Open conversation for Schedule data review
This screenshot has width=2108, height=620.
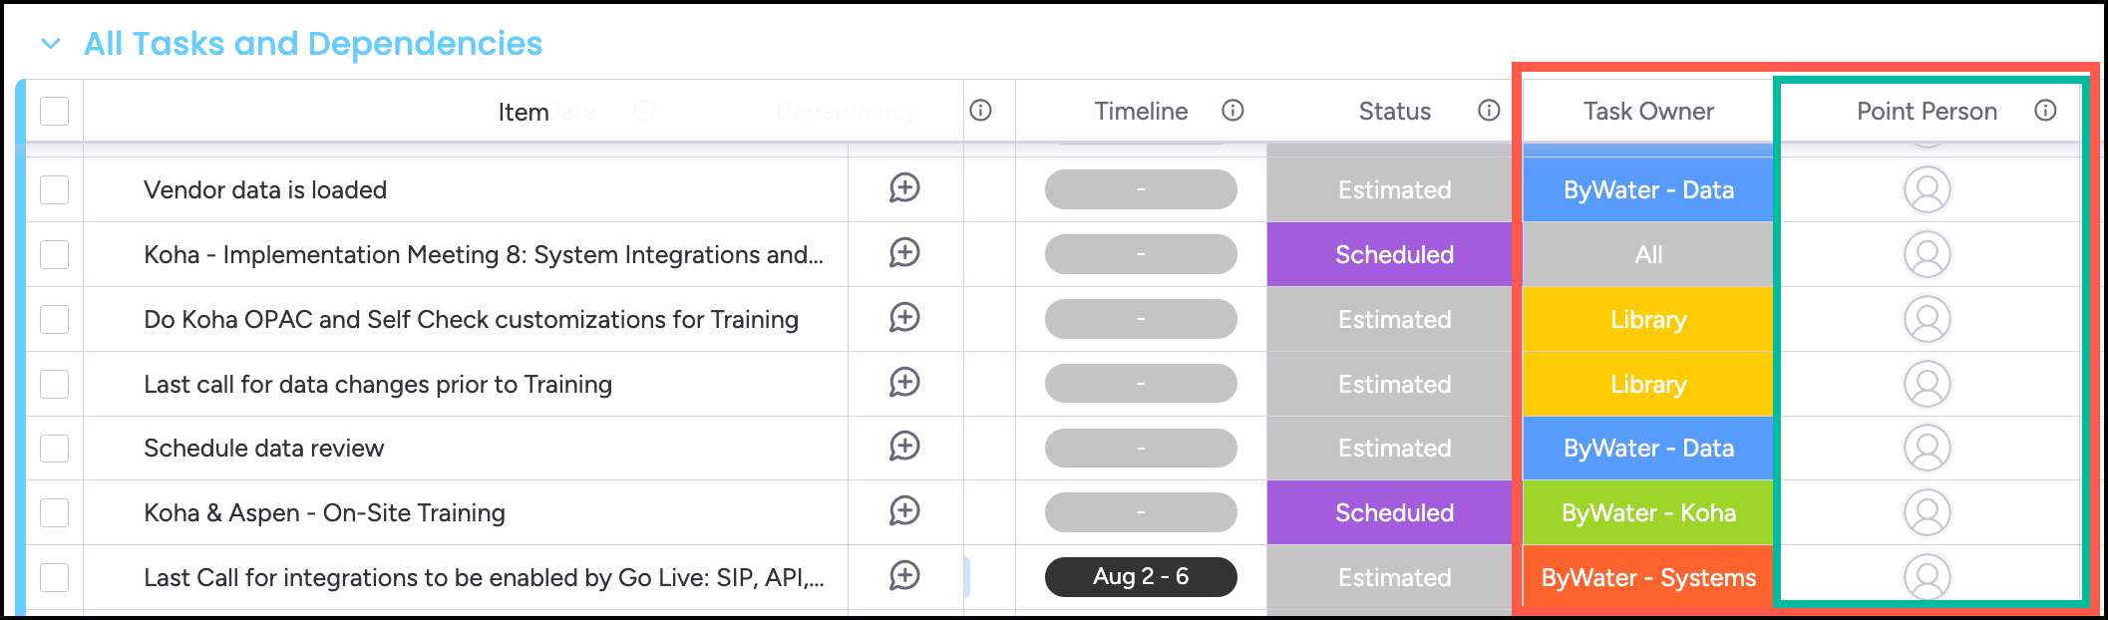coord(904,447)
